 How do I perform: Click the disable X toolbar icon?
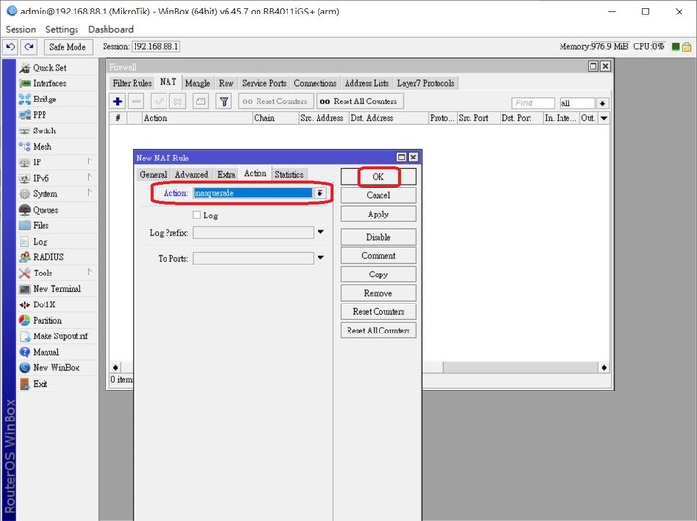pyautogui.click(x=177, y=101)
